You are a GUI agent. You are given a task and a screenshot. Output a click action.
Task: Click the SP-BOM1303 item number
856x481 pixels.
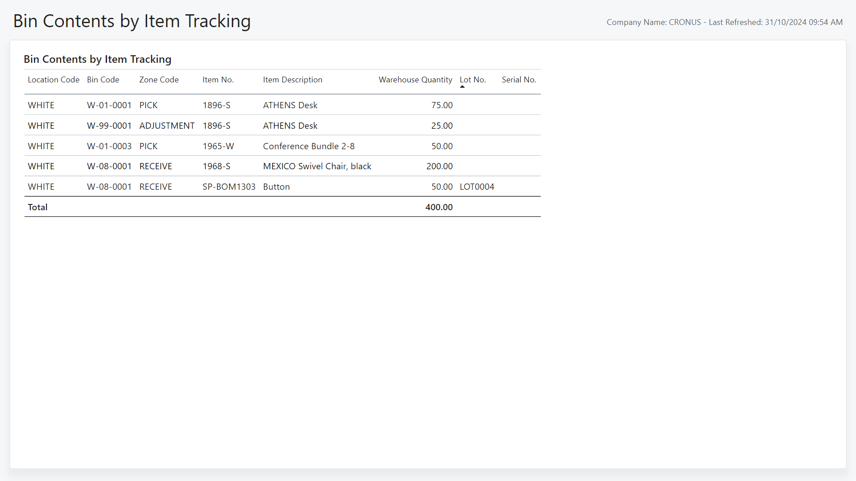click(229, 187)
